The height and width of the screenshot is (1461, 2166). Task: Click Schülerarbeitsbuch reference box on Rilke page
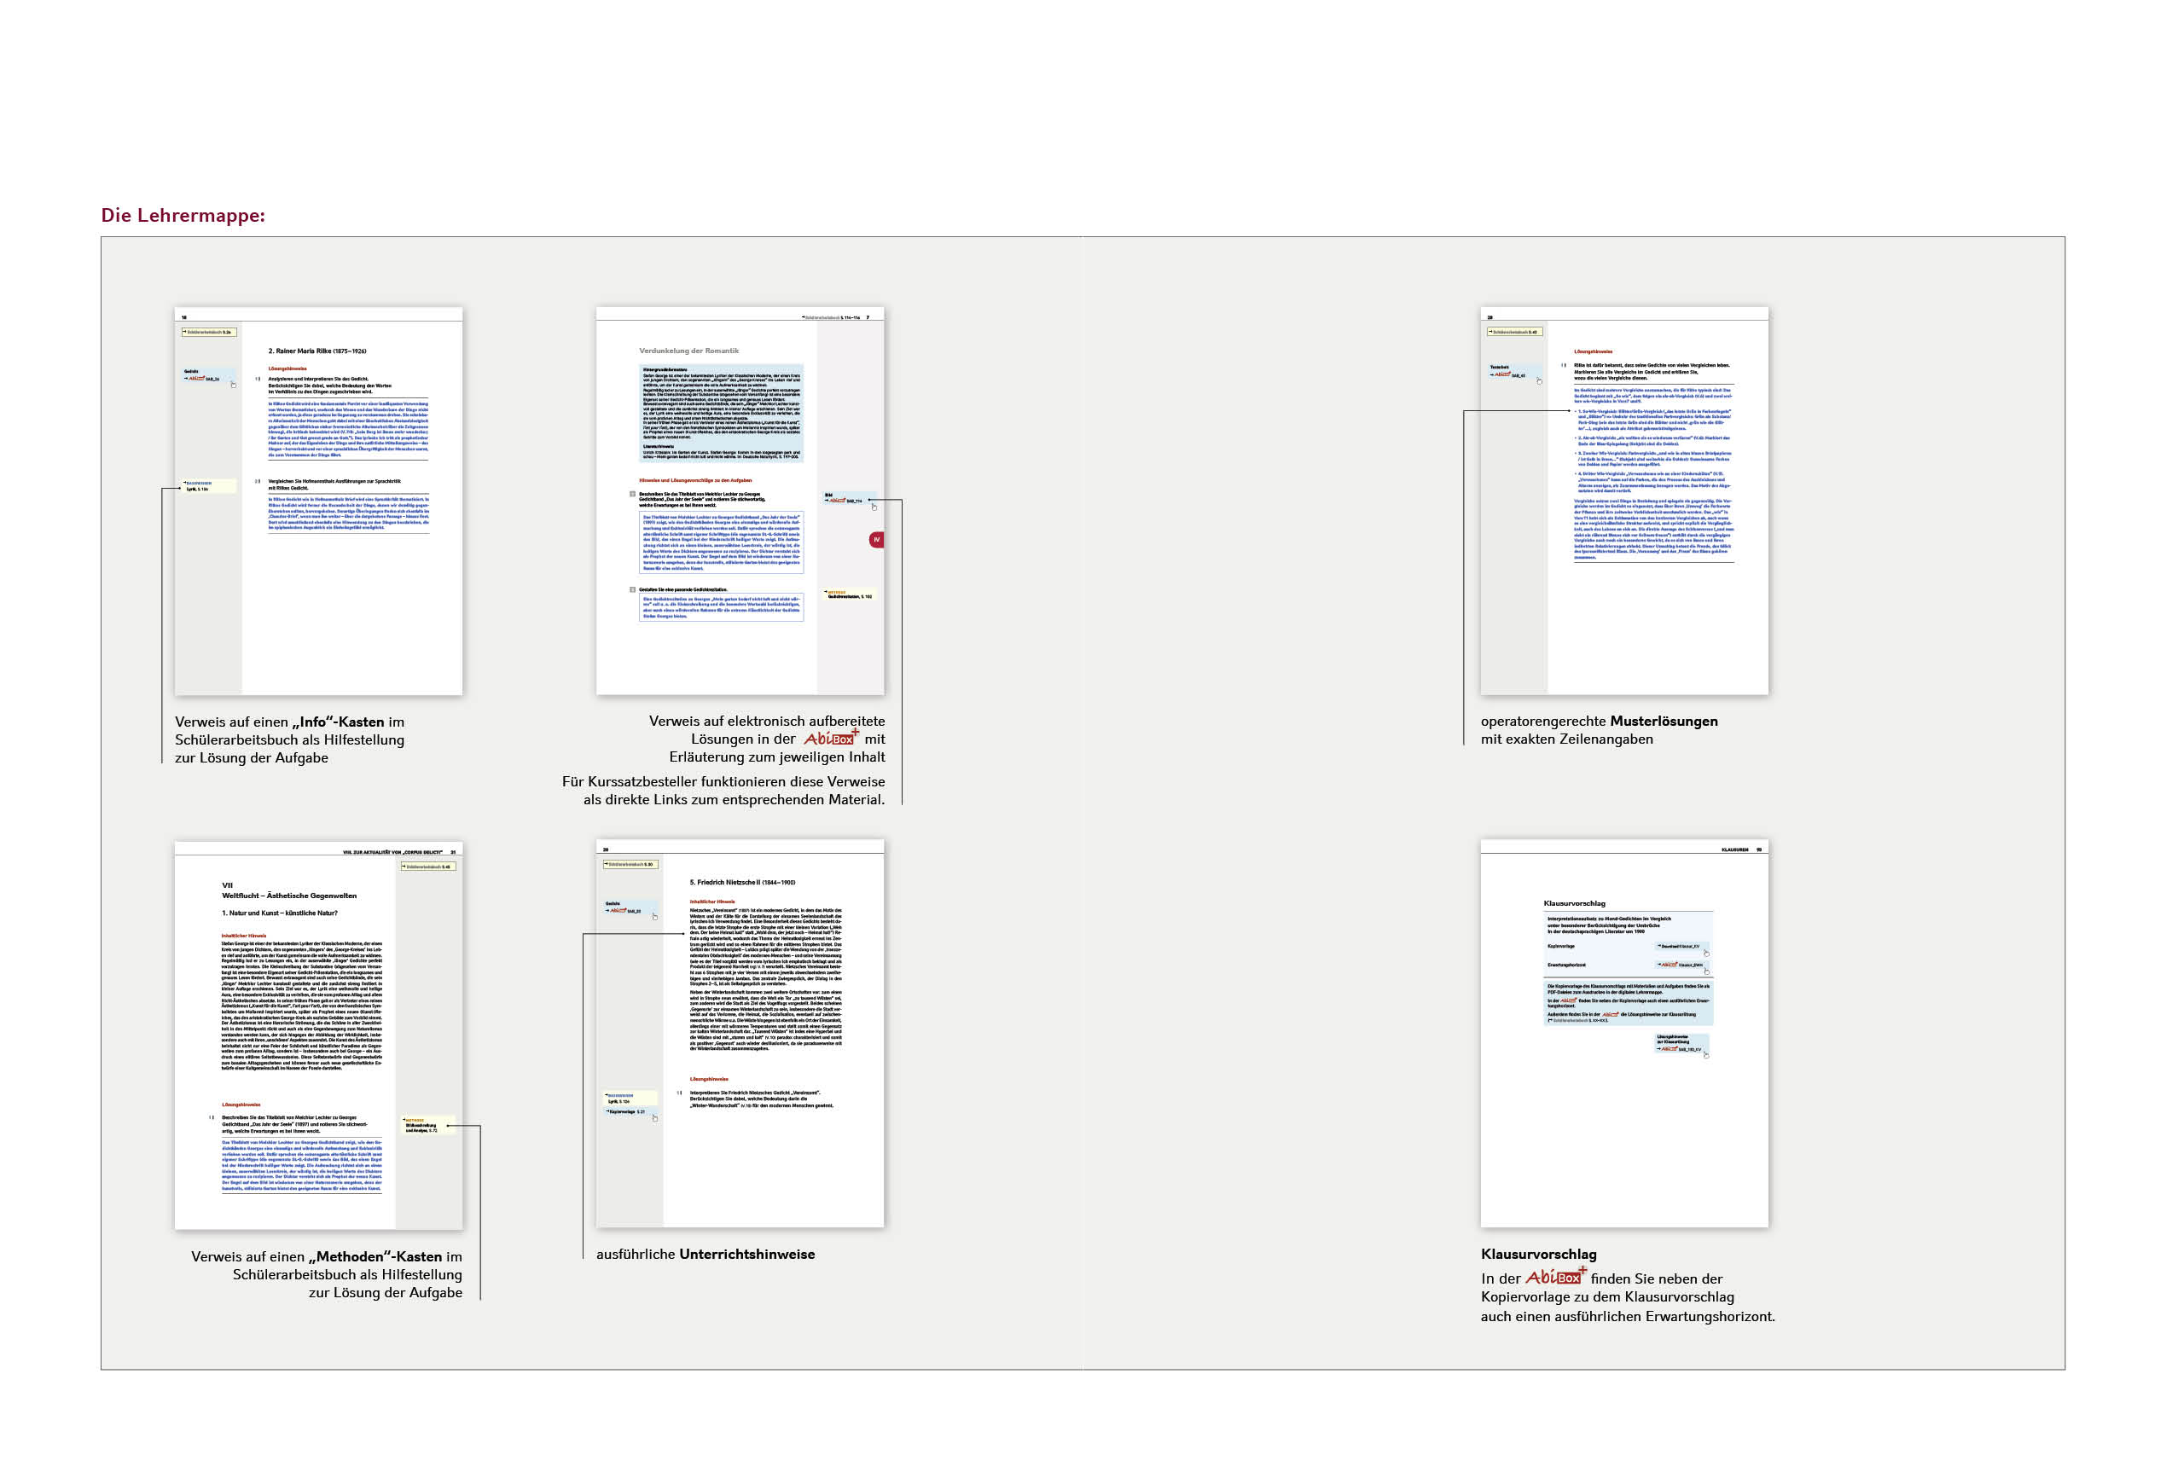click(209, 332)
